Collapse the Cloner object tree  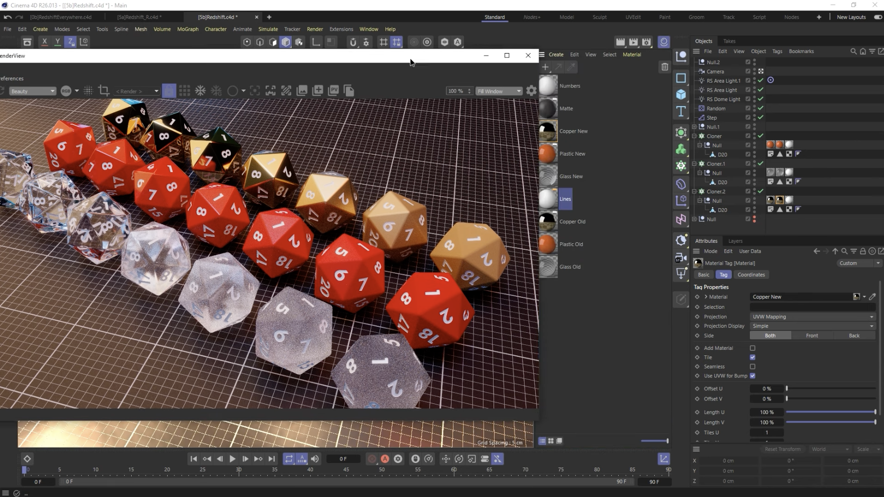pyautogui.click(x=694, y=136)
